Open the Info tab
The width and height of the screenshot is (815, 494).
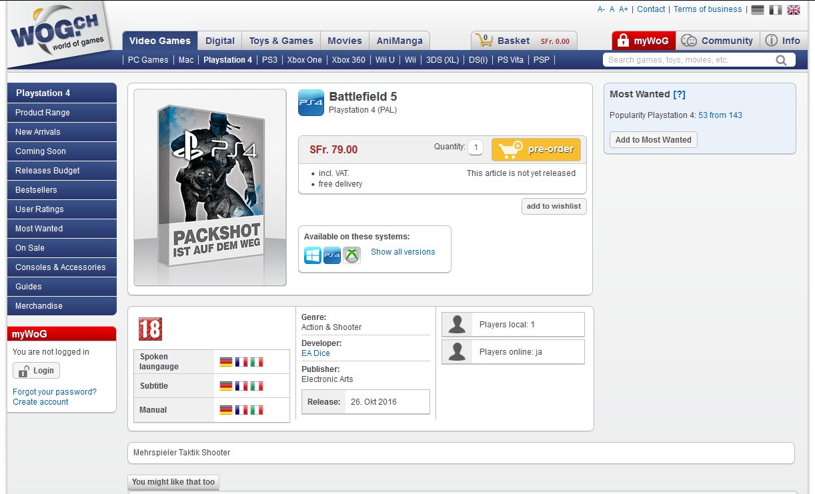(783, 41)
